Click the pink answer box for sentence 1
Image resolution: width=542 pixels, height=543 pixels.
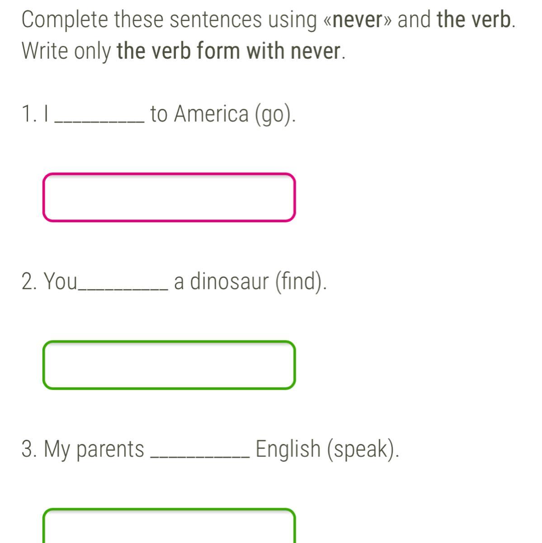tap(170, 198)
